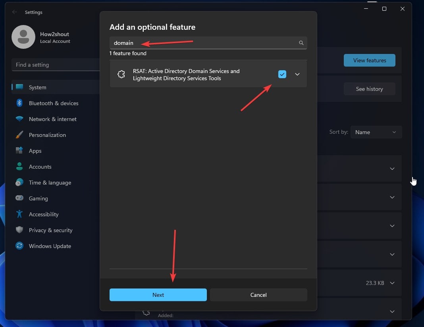Open Privacy & security settings
This screenshot has height=327, width=424.
pyautogui.click(x=56, y=230)
